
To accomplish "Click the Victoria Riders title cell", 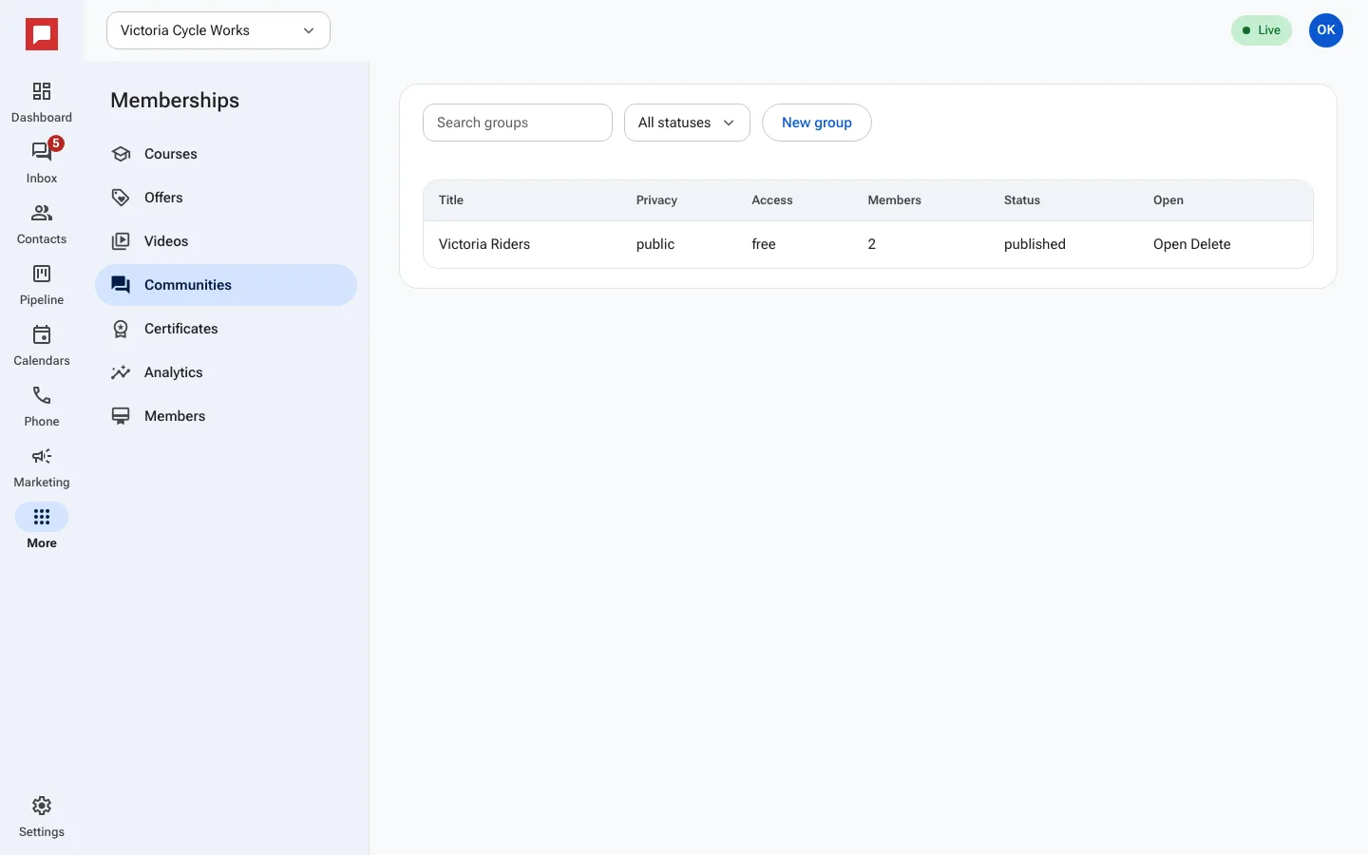I will 484,244.
